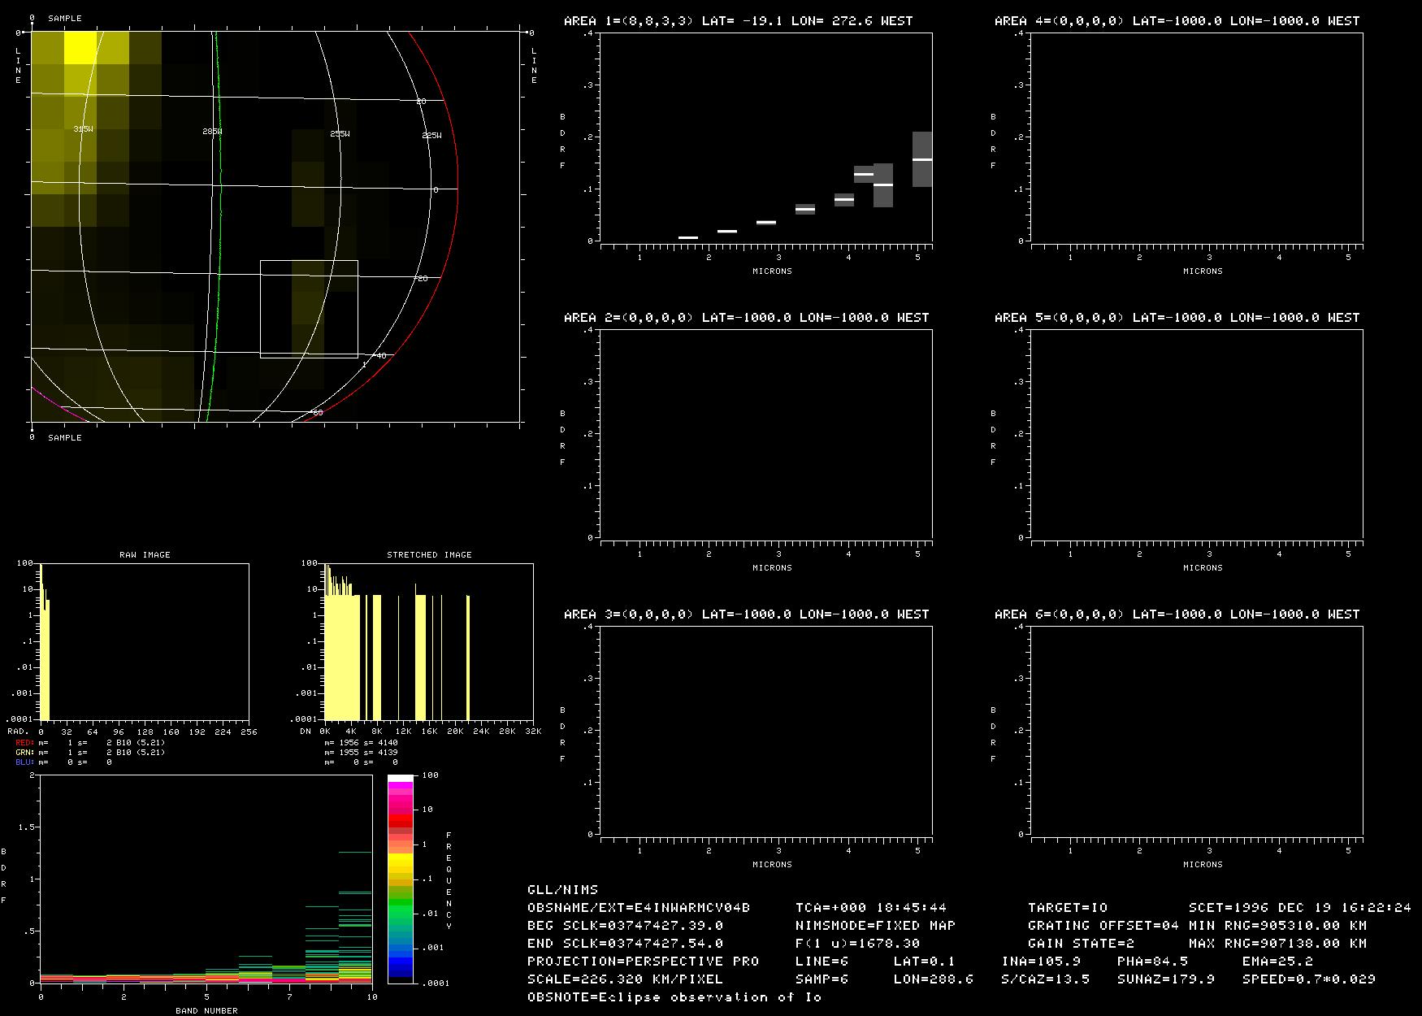The width and height of the screenshot is (1422, 1016).
Task: Click the STRETCHED IMAGE histogram title
Action: point(429,554)
